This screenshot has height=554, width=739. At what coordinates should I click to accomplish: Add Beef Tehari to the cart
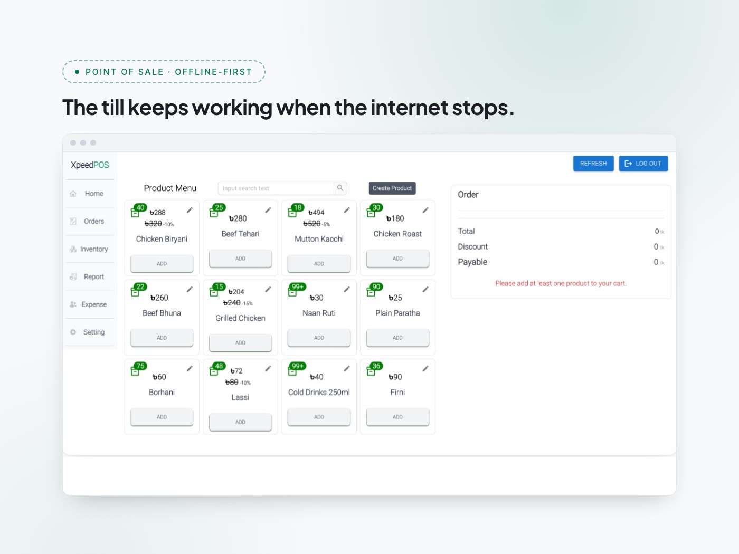tap(240, 259)
